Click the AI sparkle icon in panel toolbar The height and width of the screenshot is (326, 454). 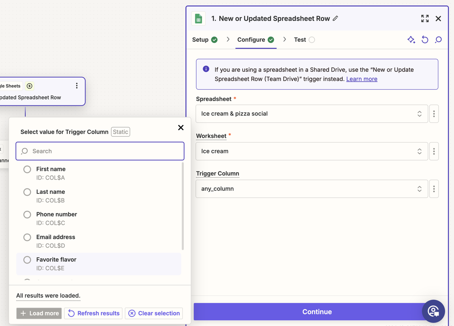click(x=411, y=40)
